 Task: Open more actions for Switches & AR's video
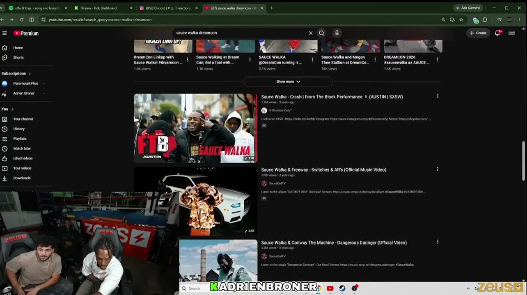tap(438, 169)
